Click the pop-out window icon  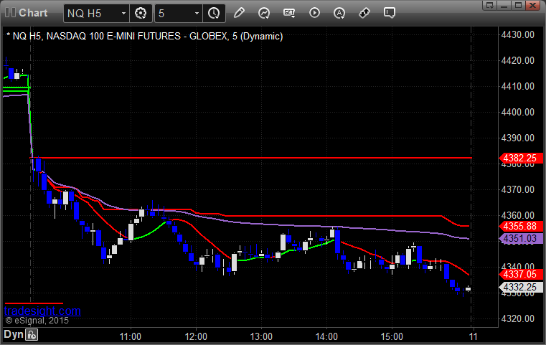pos(490,5)
